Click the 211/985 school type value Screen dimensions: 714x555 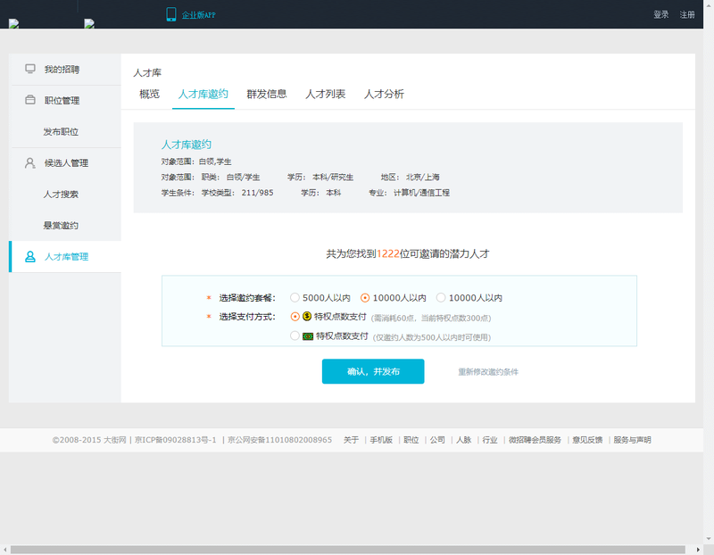(257, 193)
